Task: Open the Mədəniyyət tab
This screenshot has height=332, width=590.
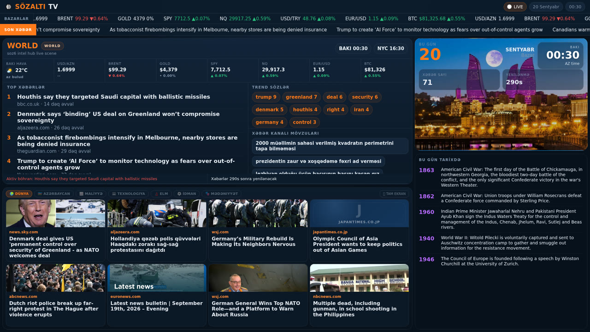Action: 222,194
